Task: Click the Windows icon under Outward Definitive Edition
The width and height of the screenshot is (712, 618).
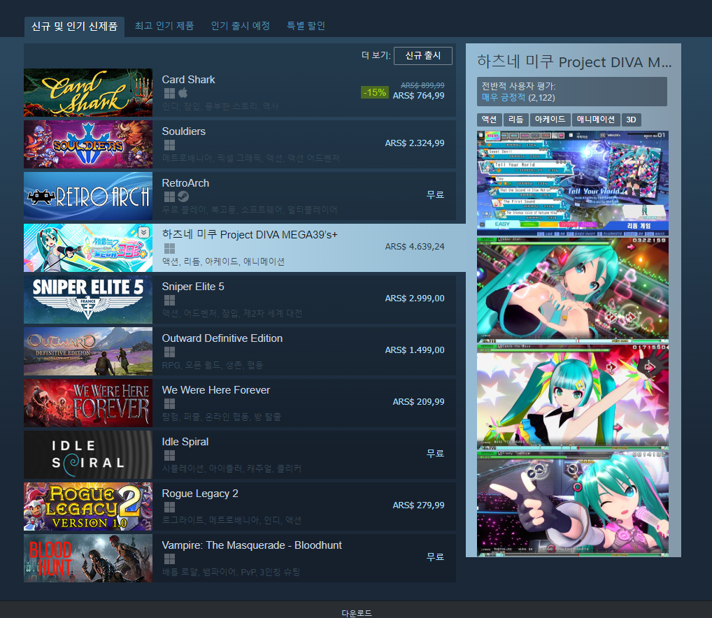Action: 169,352
